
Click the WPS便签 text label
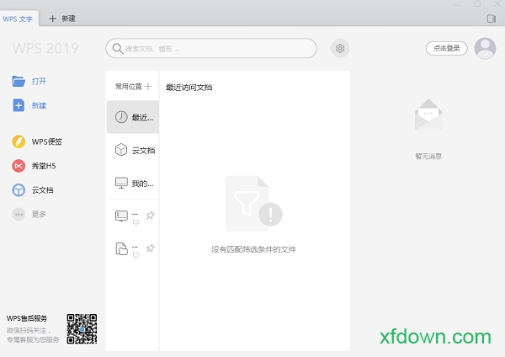point(46,141)
